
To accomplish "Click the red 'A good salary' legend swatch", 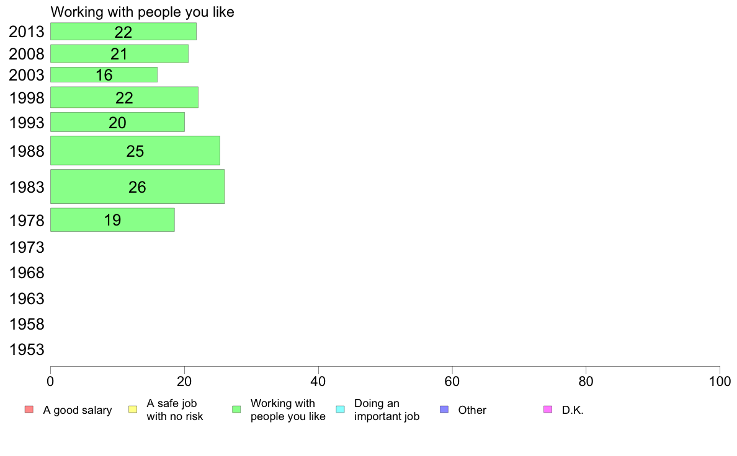I will point(29,410).
